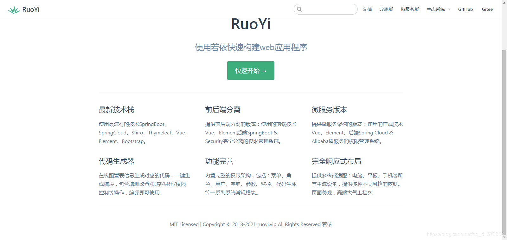Click the 完全响应式布局 heading
Image resolution: width=507 pixels, height=240 pixels.
(336, 161)
